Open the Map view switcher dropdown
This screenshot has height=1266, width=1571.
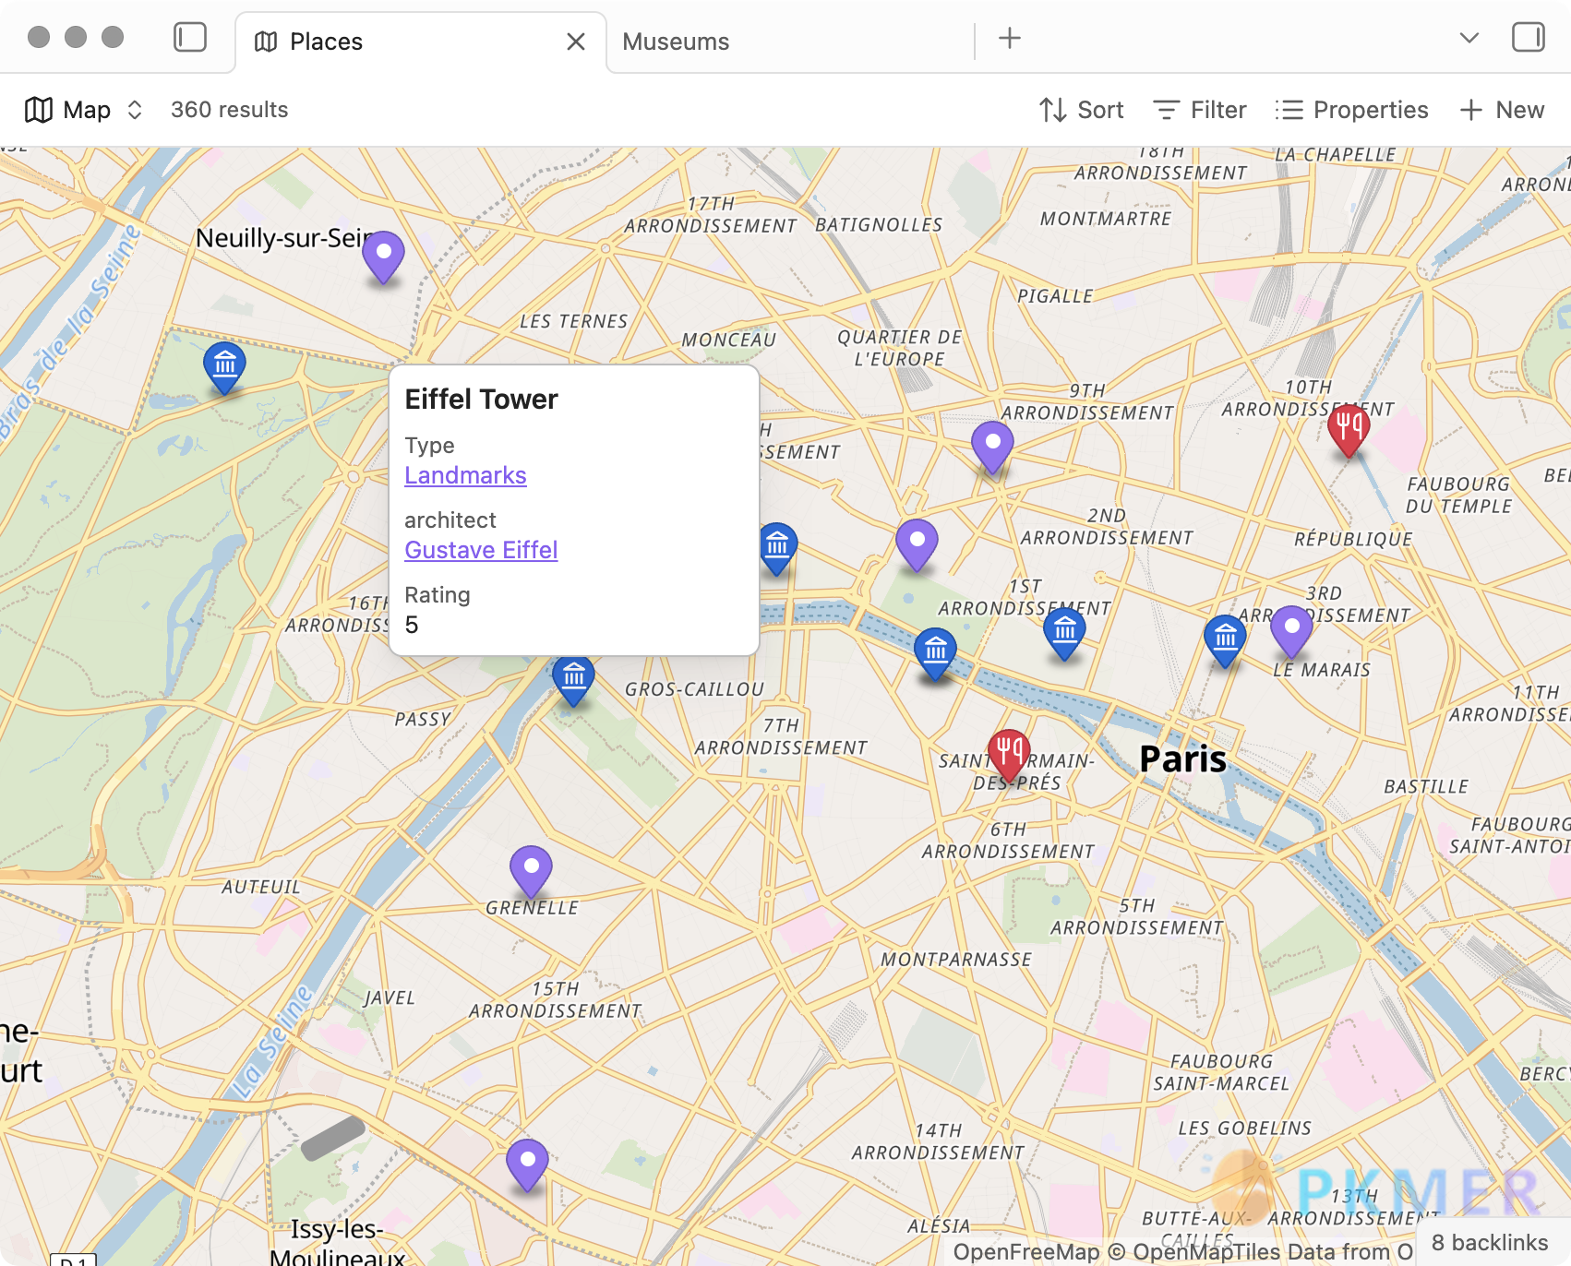(84, 110)
